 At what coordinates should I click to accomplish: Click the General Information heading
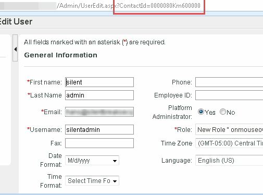point(60,55)
